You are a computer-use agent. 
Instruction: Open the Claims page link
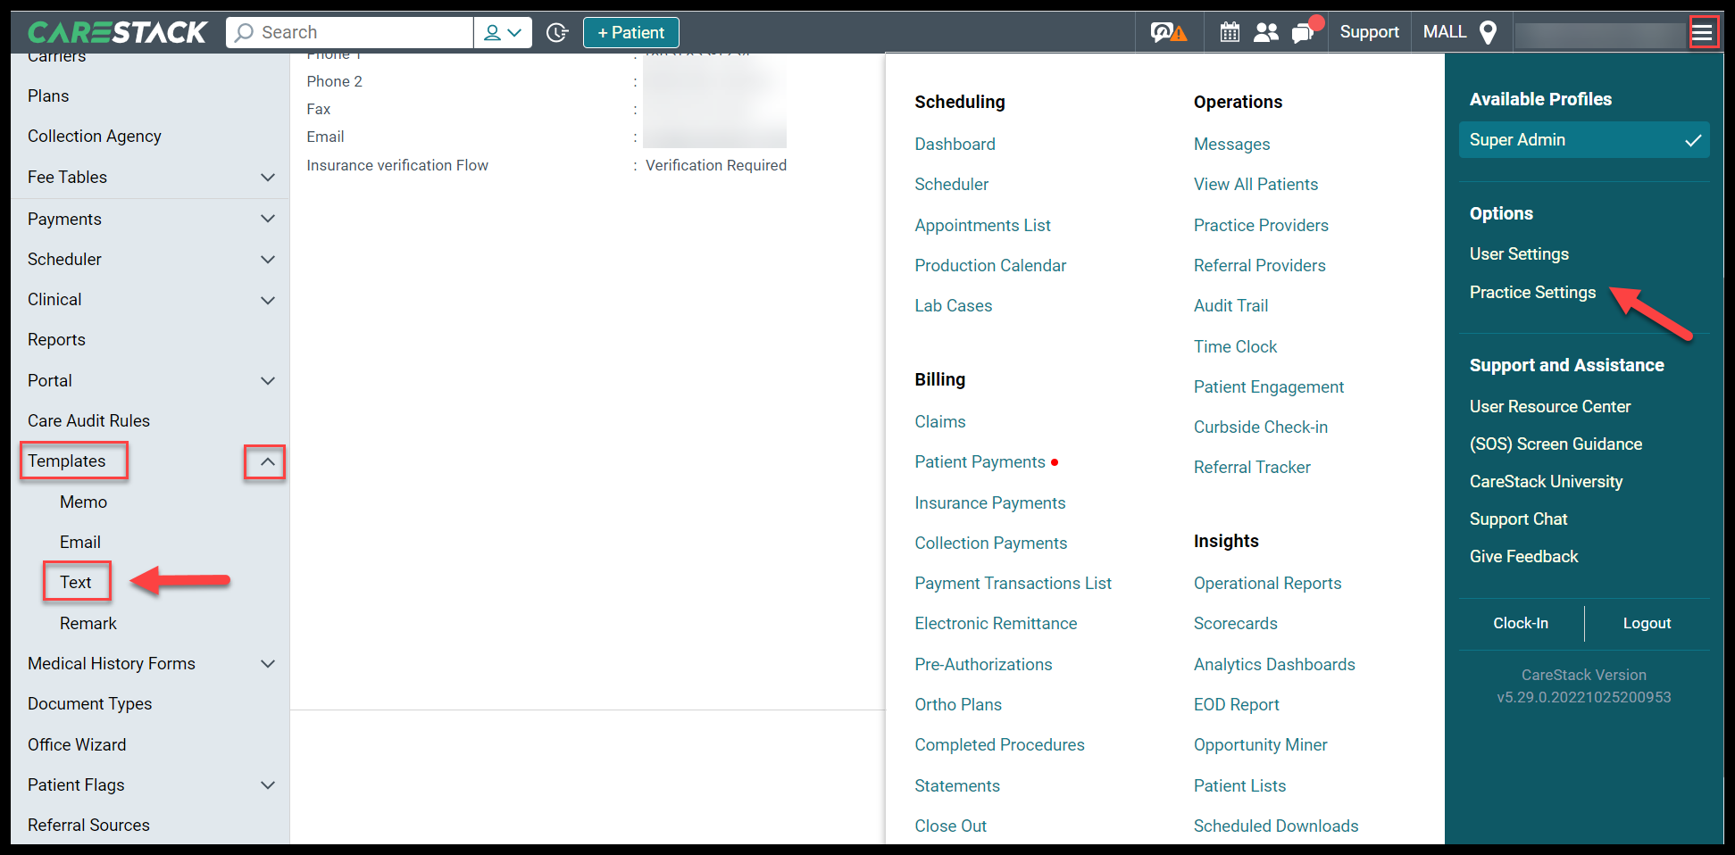tap(939, 421)
